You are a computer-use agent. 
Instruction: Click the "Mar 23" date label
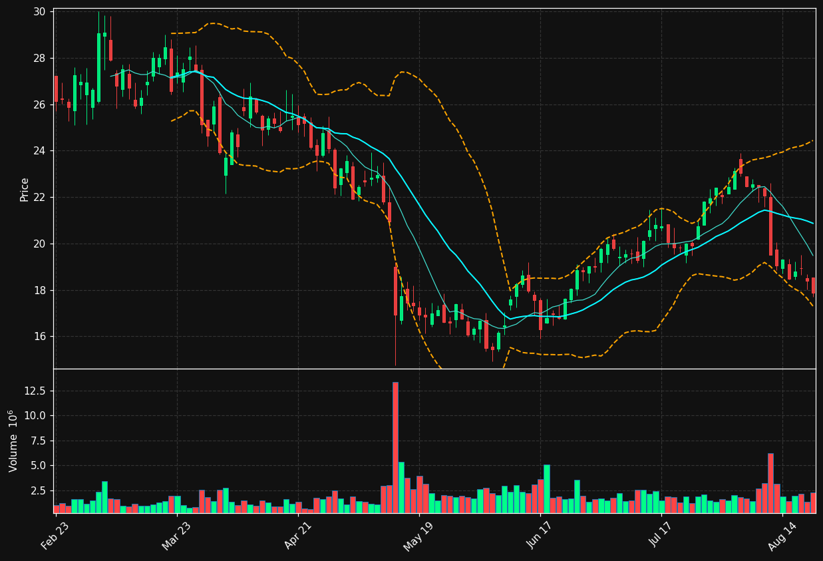pyautogui.click(x=176, y=536)
